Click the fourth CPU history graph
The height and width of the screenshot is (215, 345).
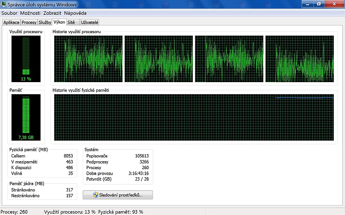(299, 59)
